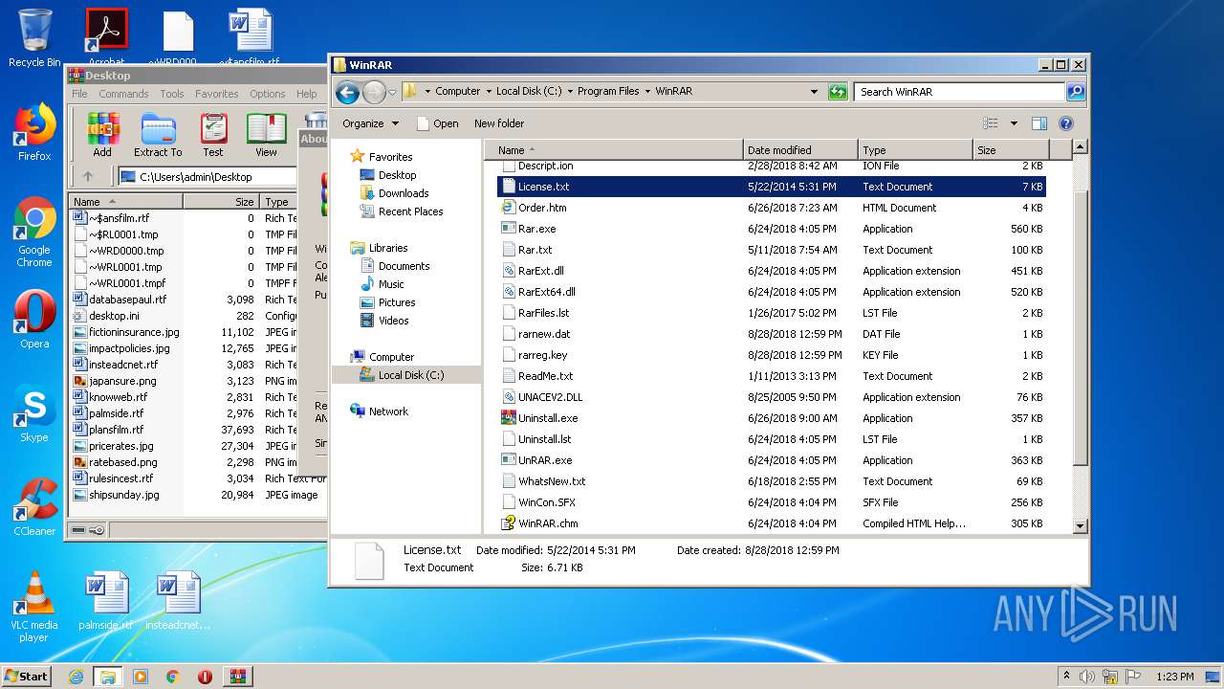1224x689 pixels.
Task: Select Documents library
Action: [x=404, y=266]
